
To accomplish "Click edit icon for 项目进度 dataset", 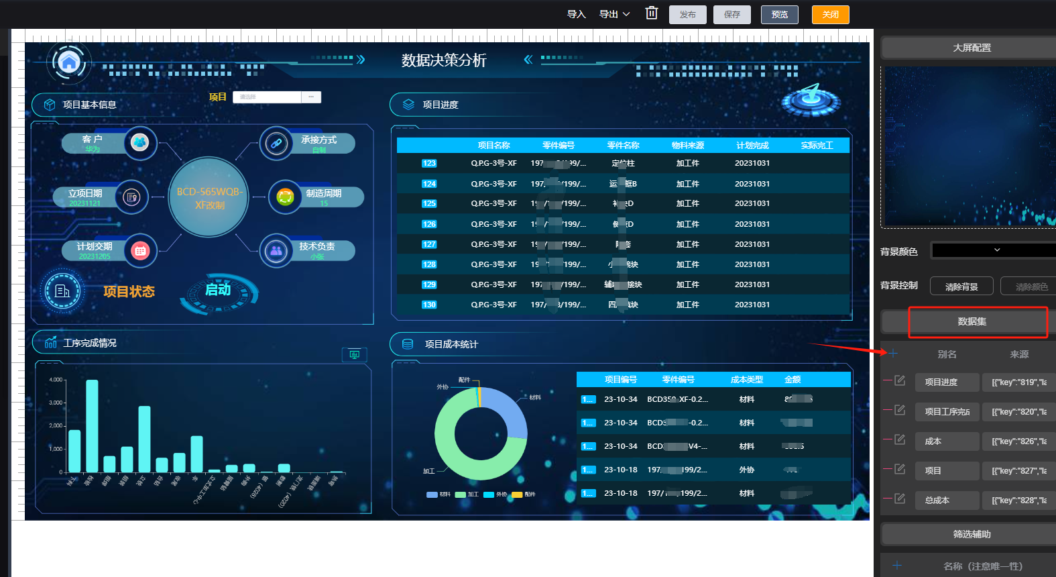I will pos(900,381).
